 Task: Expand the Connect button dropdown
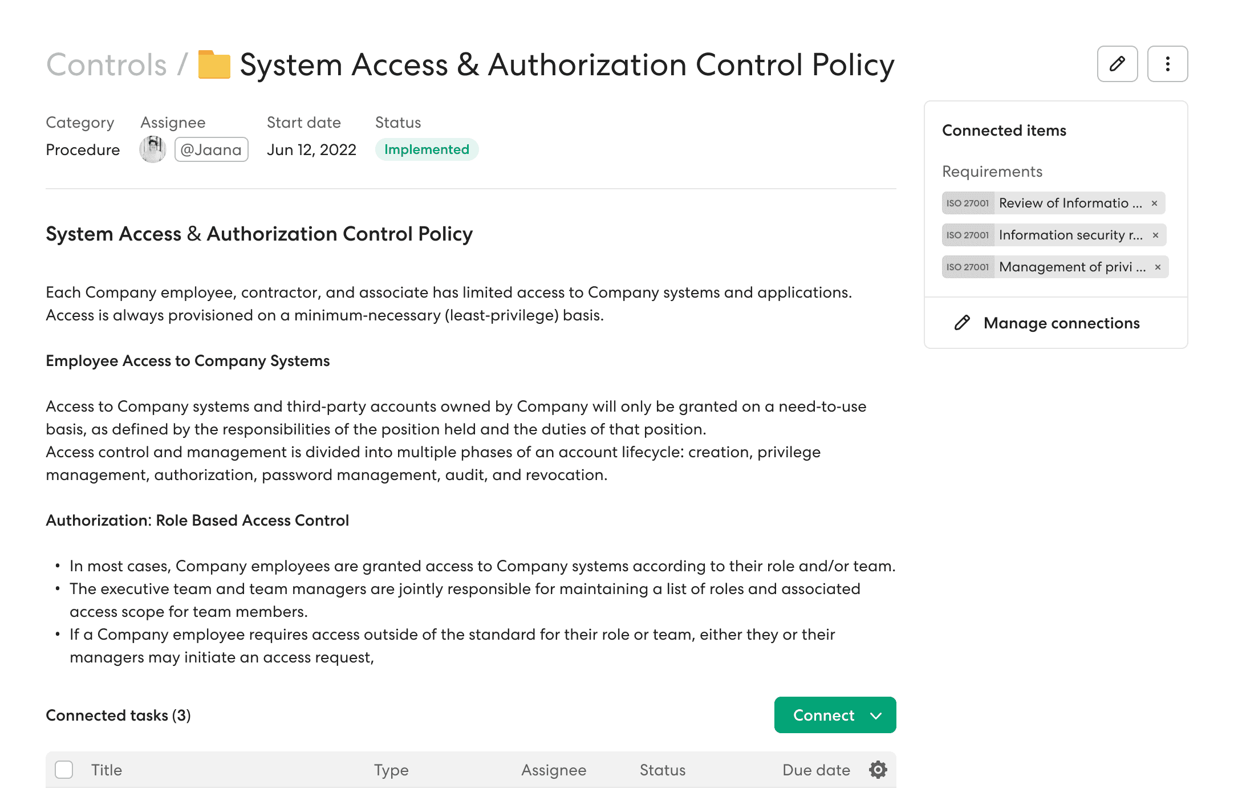point(877,715)
